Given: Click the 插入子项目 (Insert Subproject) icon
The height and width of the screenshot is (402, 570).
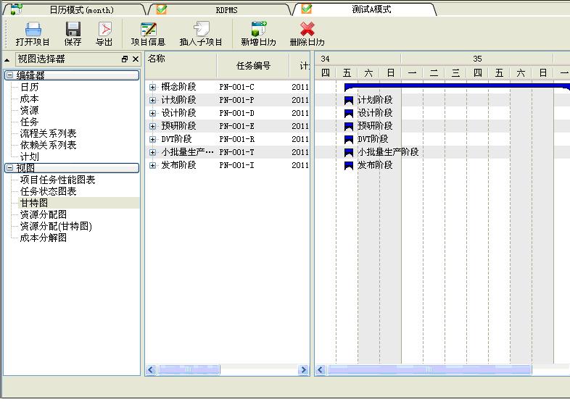Looking at the screenshot, I should tap(201, 29).
